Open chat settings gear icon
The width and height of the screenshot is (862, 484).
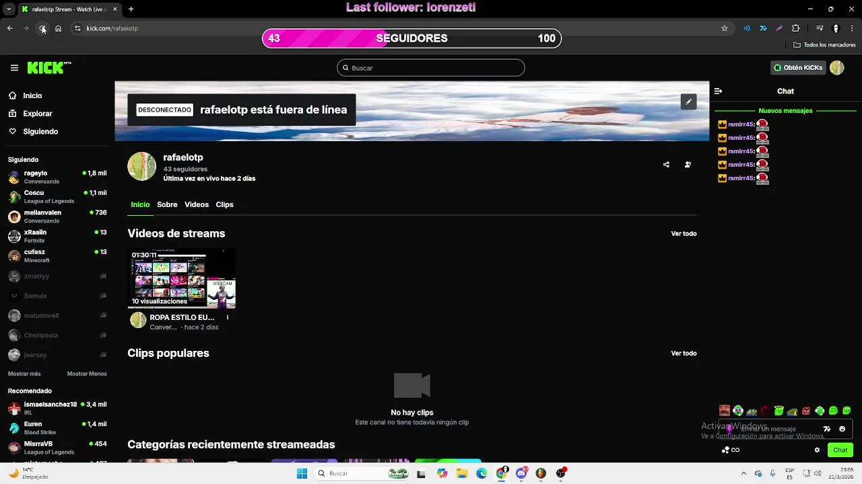click(817, 450)
